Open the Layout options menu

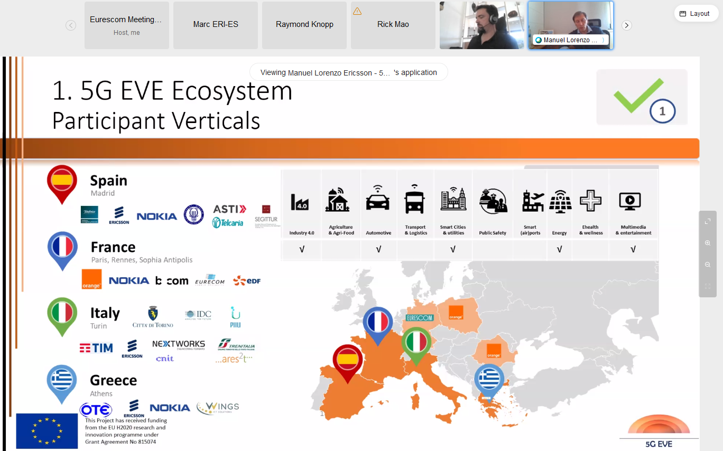(x=695, y=14)
